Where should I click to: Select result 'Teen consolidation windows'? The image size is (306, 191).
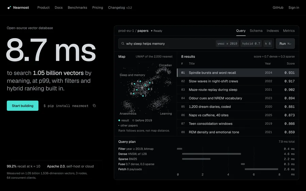[238, 123]
